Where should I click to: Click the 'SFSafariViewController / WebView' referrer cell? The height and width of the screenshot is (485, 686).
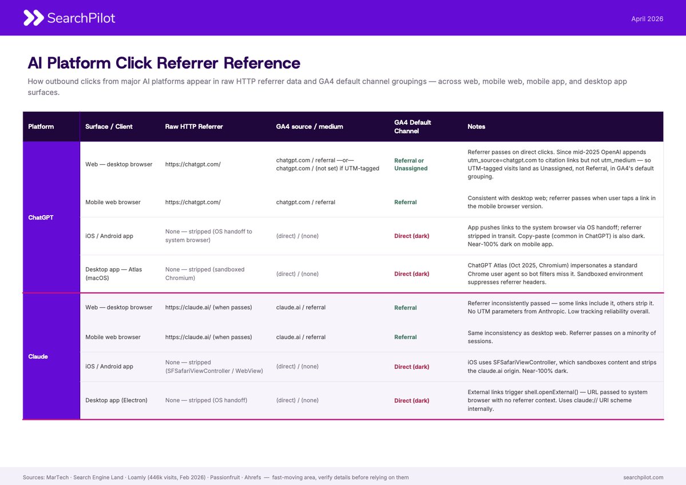[214, 367]
